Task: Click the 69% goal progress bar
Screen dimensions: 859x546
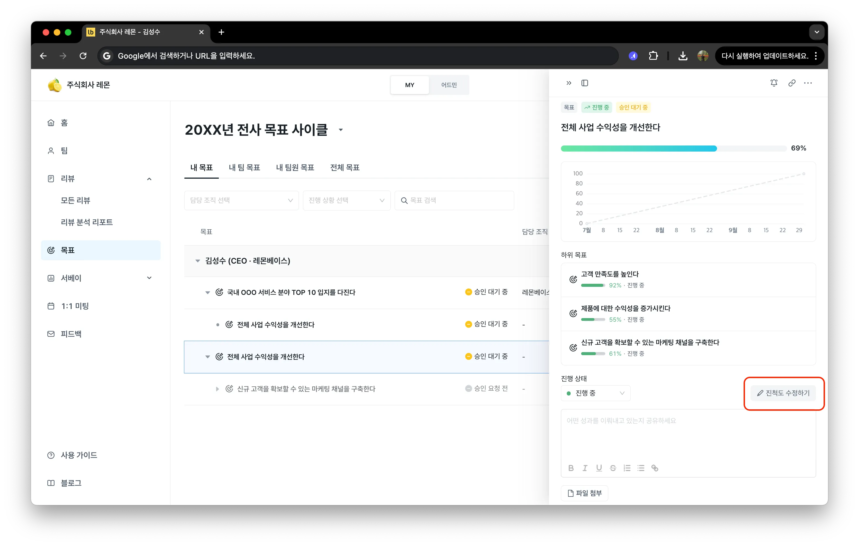Action: tap(674, 148)
